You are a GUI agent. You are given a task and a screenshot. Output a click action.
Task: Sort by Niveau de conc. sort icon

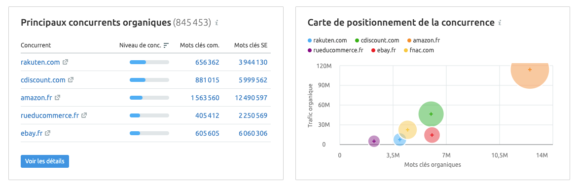click(166, 45)
